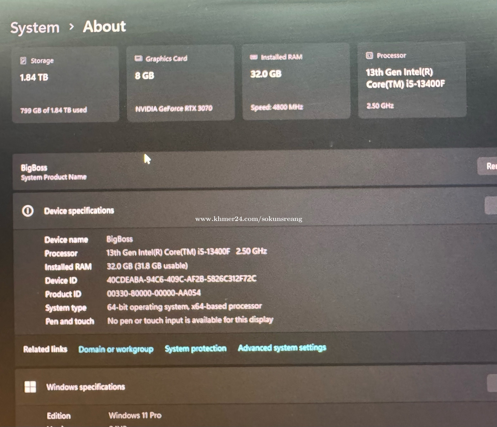
Task: Click the Graphics Card icon
Action: point(138,58)
